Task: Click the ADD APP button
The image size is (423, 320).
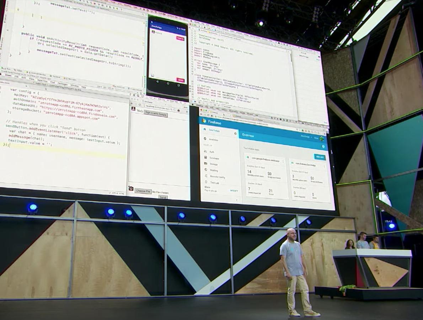Action: coord(320,157)
